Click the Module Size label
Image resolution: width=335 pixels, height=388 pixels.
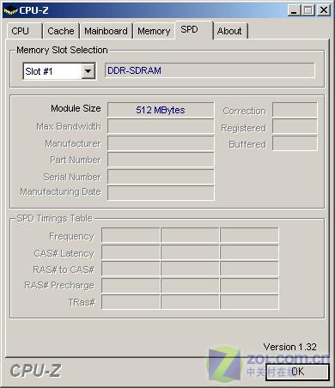coord(76,108)
